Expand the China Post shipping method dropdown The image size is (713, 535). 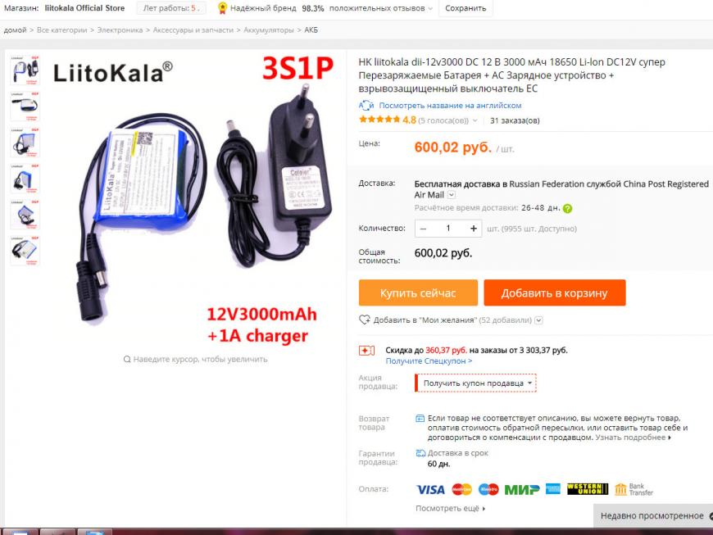(452, 195)
